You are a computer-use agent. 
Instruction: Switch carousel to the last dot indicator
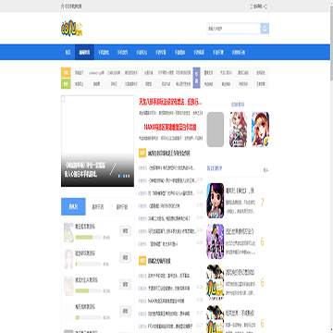click(129, 176)
